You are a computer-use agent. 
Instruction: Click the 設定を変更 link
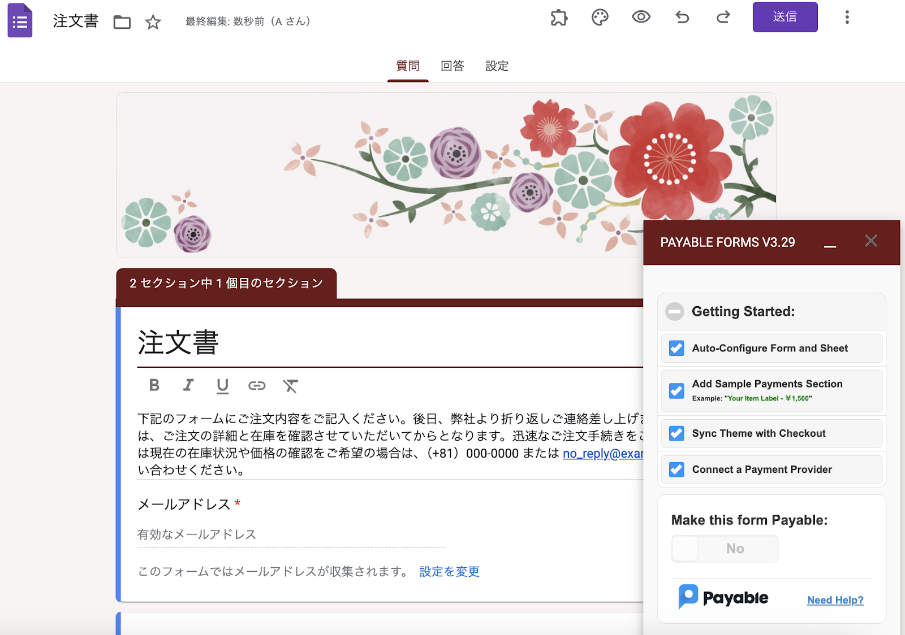point(450,572)
